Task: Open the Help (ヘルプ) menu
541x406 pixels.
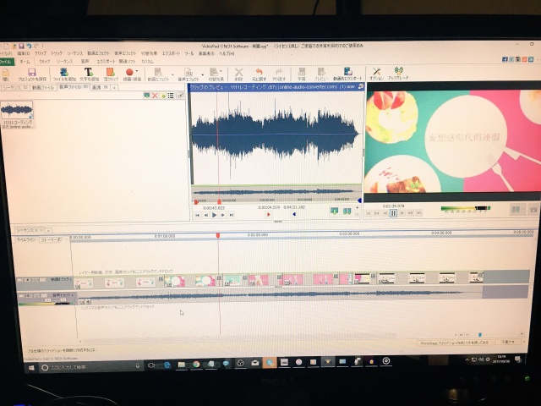Action: click(x=227, y=53)
